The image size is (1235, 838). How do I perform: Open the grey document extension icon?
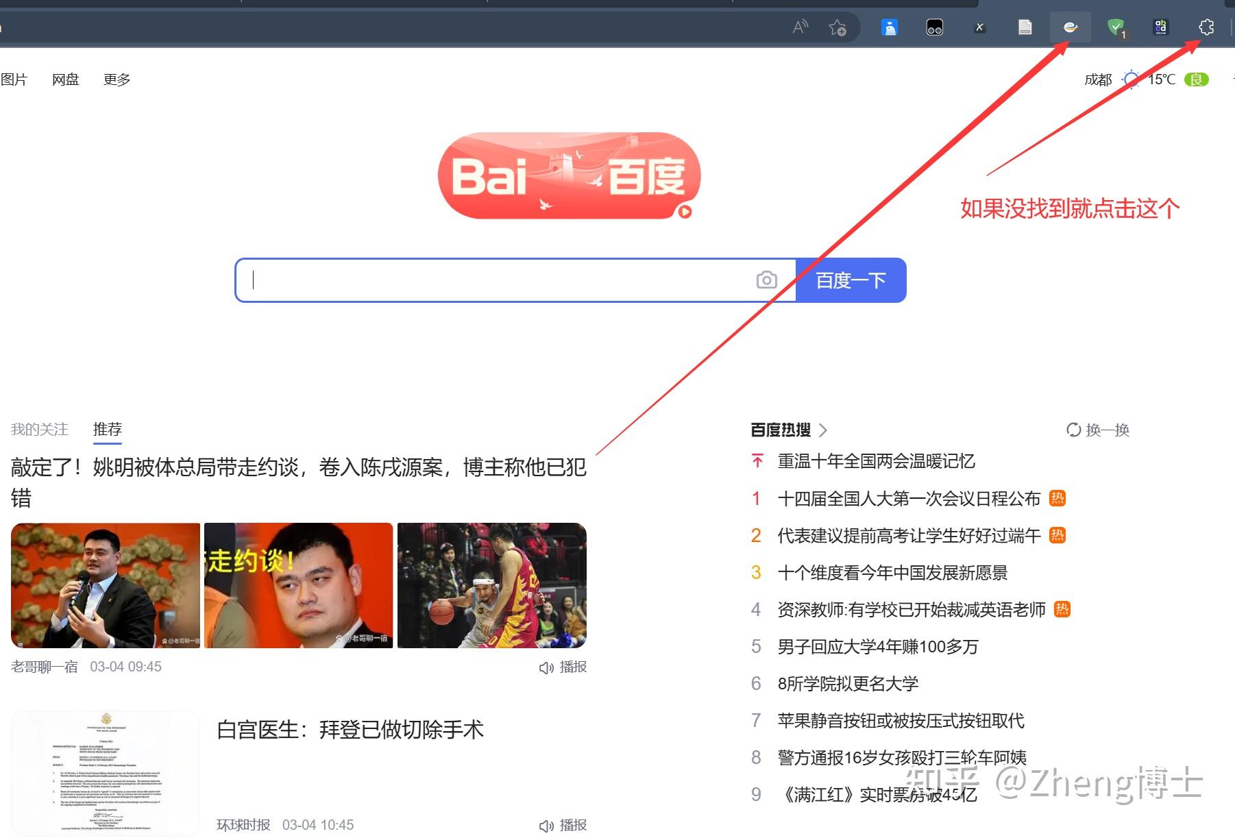(1025, 27)
